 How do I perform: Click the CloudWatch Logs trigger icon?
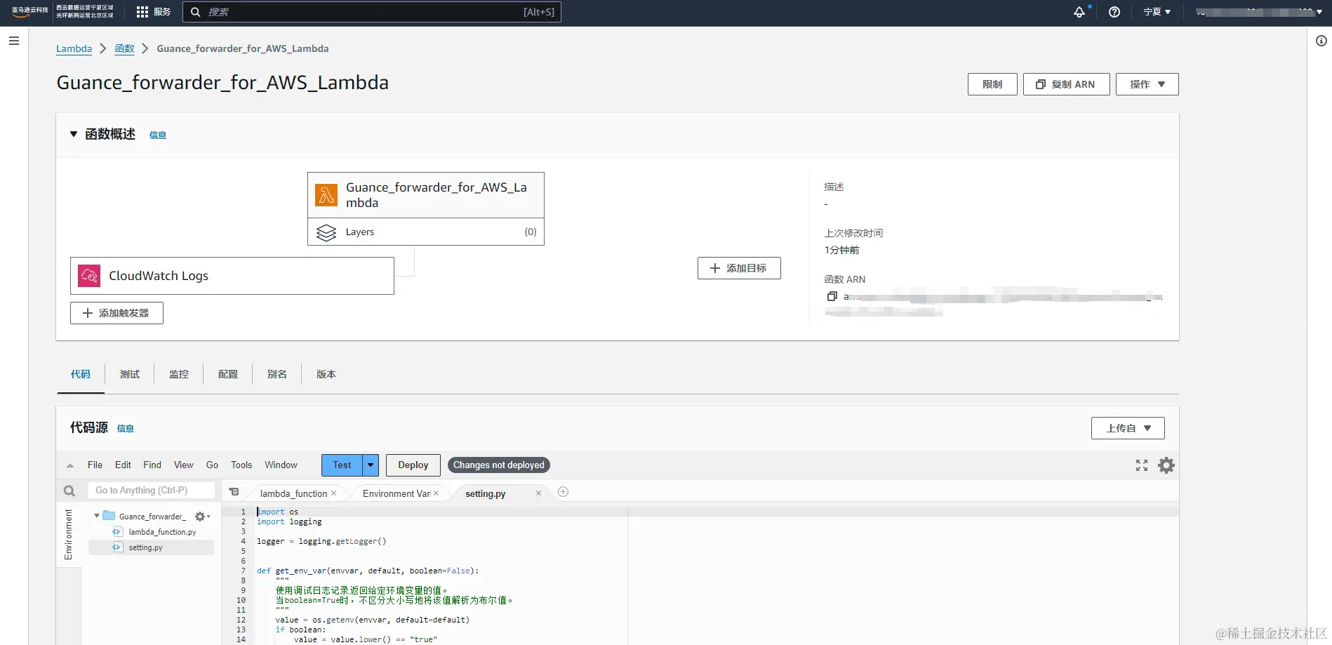[89, 276]
